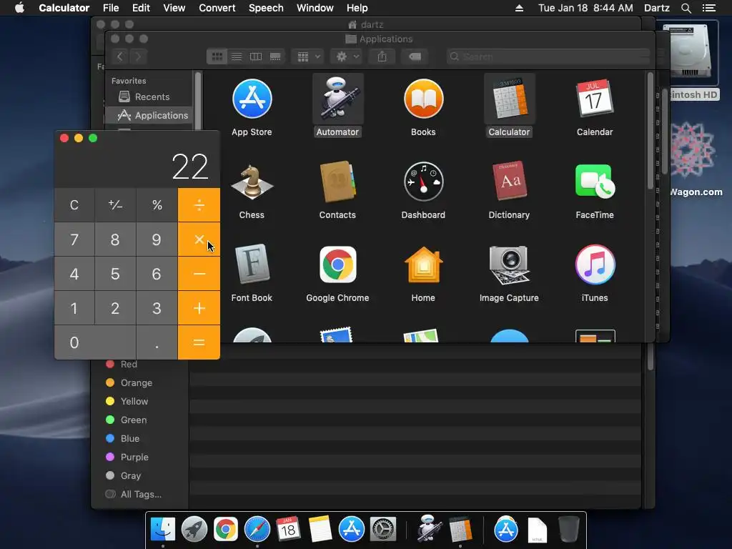This screenshot has height=549, width=732.
Task: Click the Finder Edit Tags toolbar button
Action: point(415,56)
